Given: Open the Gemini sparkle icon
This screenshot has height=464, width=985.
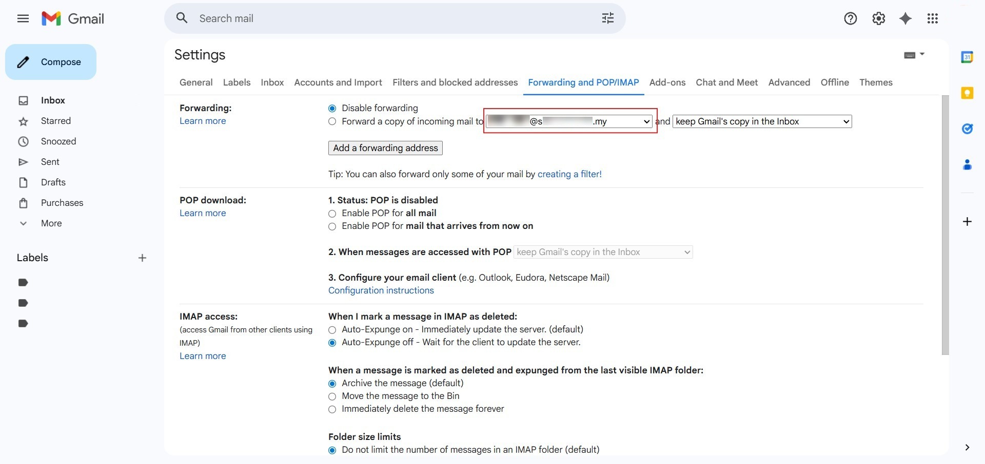Looking at the screenshot, I should pos(905,18).
